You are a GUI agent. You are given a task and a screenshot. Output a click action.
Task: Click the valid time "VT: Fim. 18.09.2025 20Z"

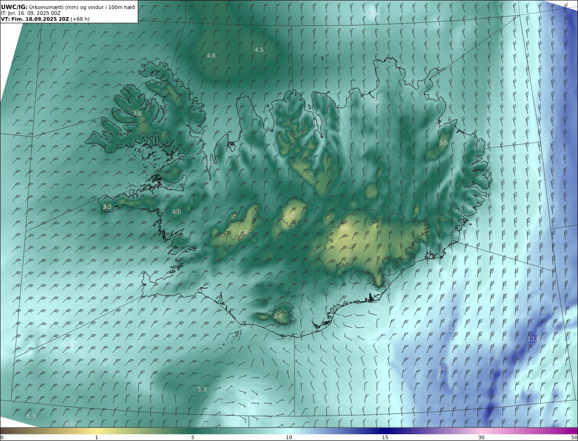tap(35, 19)
